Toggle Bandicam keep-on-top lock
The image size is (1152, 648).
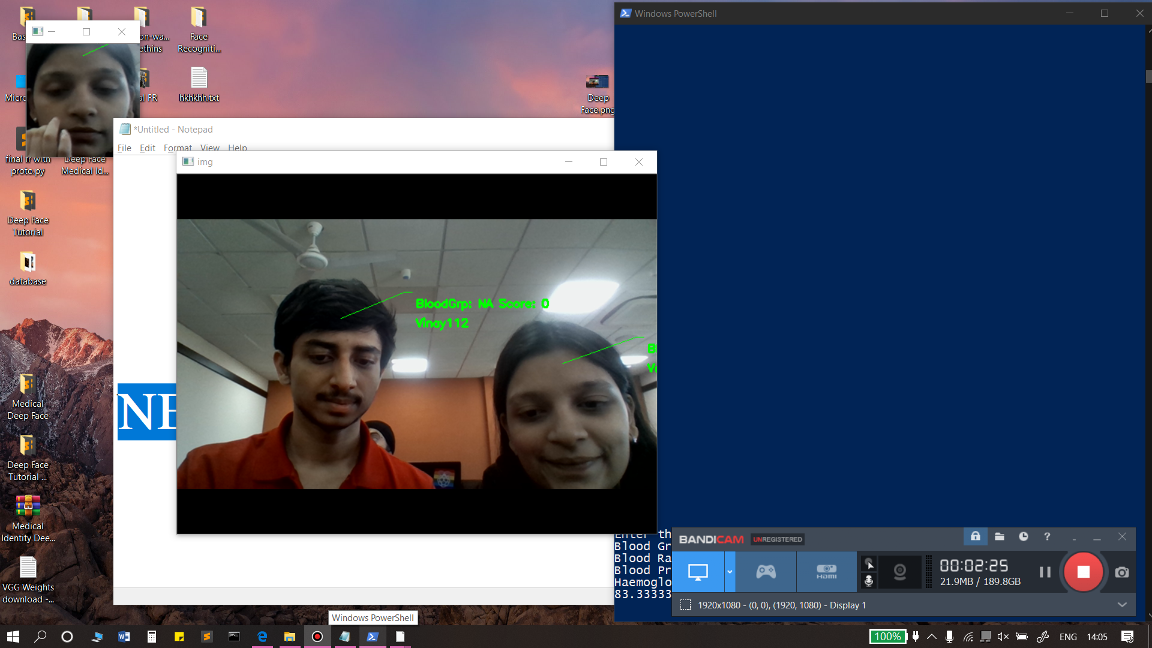[976, 537]
